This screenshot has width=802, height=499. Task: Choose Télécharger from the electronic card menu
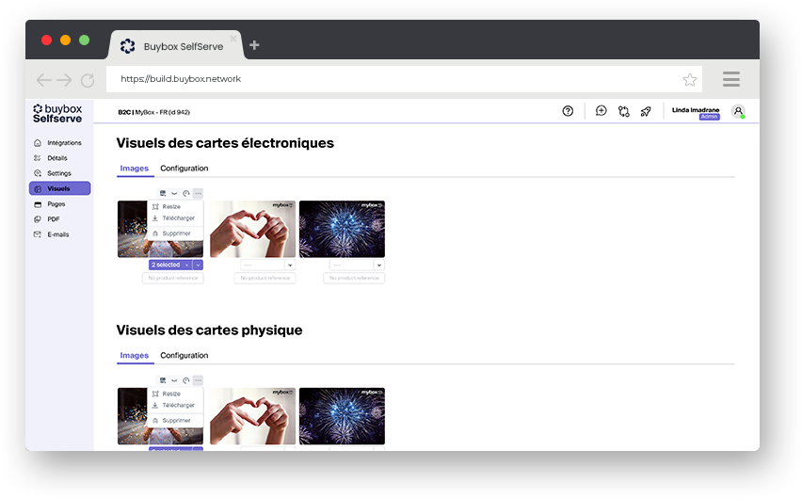(x=177, y=218)
